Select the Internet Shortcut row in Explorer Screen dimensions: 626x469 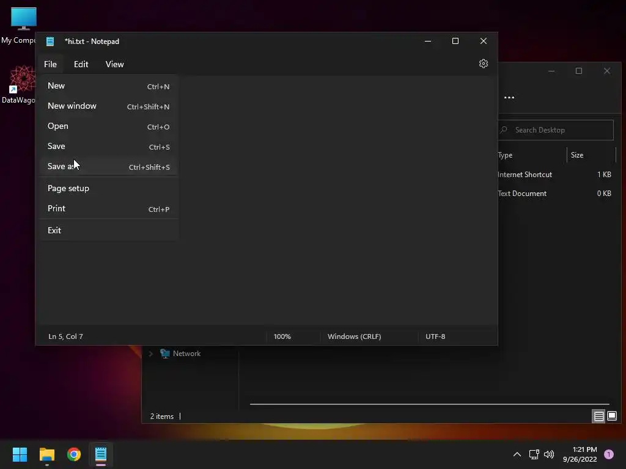(556, 175)
